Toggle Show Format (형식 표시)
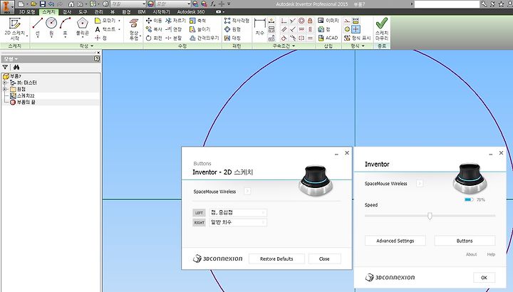 [x=357, y=38]
